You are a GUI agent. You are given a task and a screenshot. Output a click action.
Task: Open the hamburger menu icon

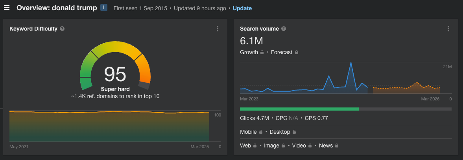[7, 8]
